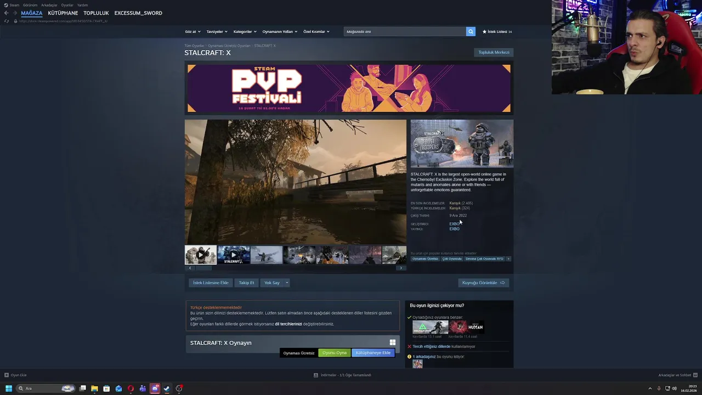Viewport: 702px width, 395px height.
Task: Focus the Mağazada ara search field
Action: pos(405,31)
